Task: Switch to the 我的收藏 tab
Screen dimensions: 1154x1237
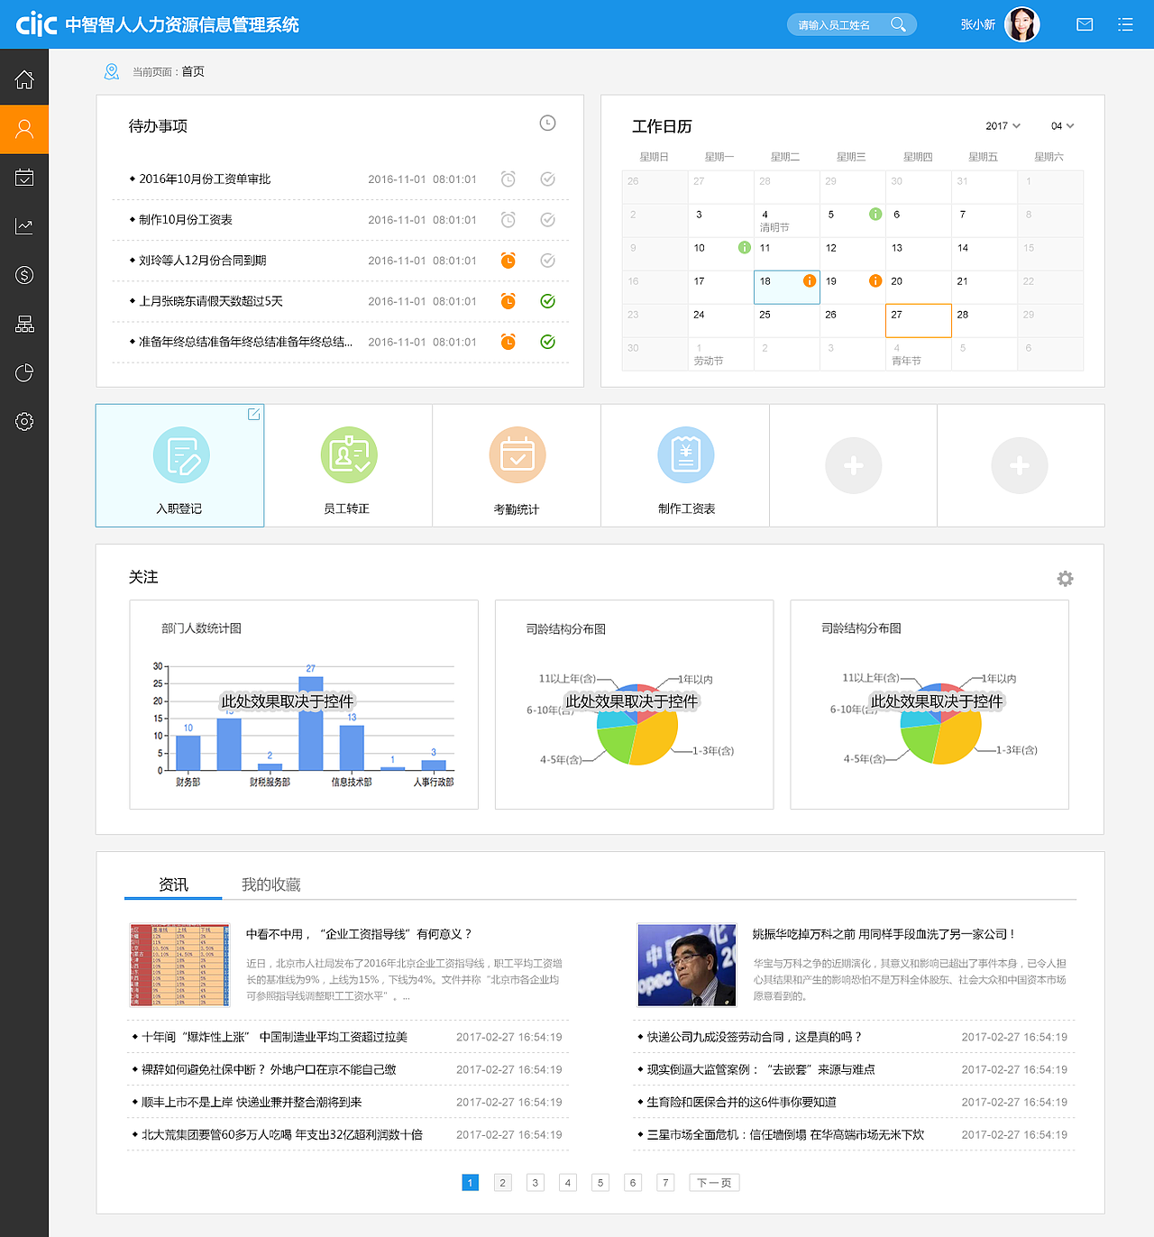Action: (x=270, y=884)
